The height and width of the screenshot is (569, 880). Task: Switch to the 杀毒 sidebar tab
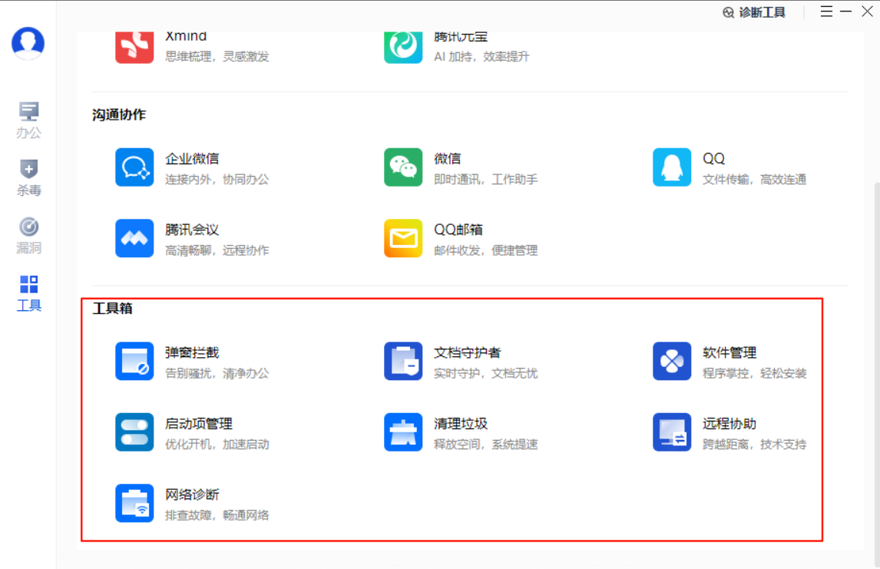28,178
